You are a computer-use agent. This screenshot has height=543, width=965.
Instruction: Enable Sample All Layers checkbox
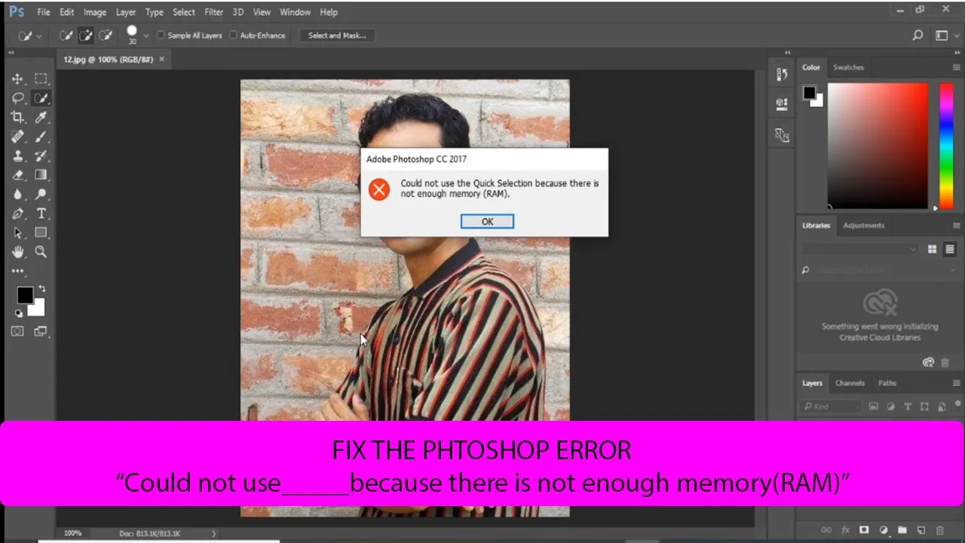click(x=161, y=35)
